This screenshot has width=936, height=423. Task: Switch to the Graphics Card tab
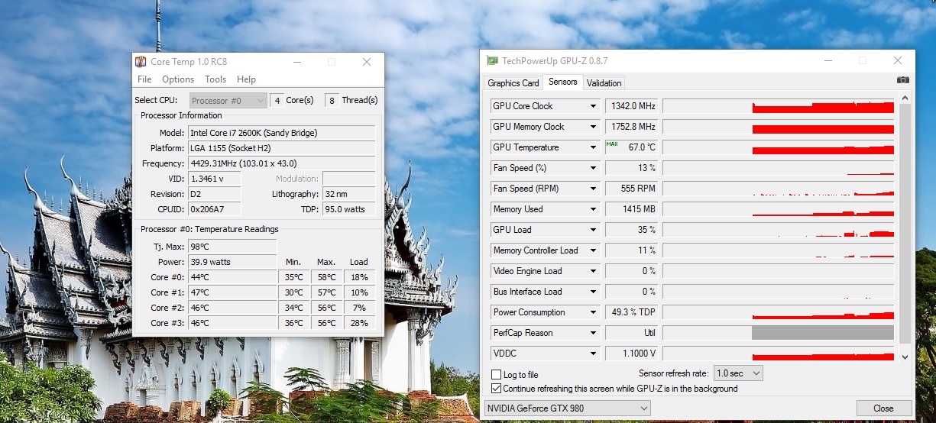point(513,83)
